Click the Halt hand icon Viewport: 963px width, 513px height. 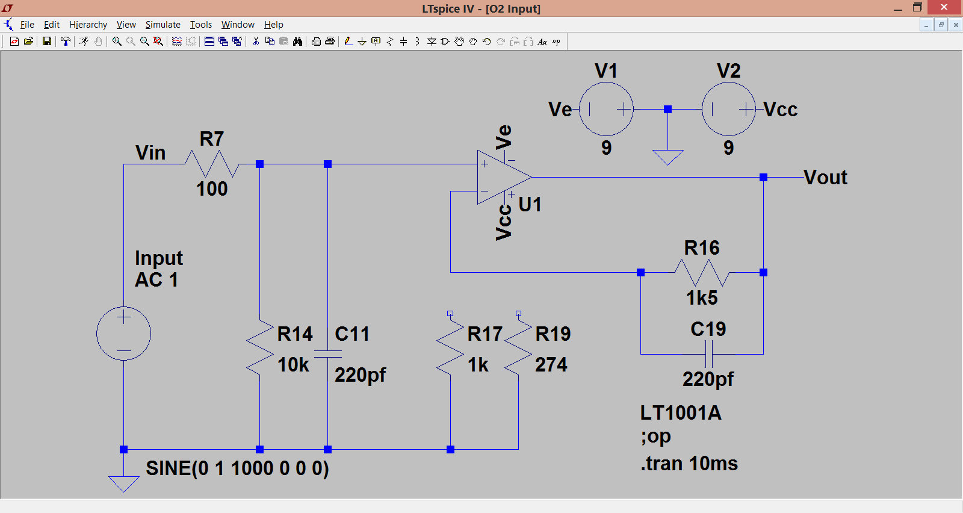(98, 41)
